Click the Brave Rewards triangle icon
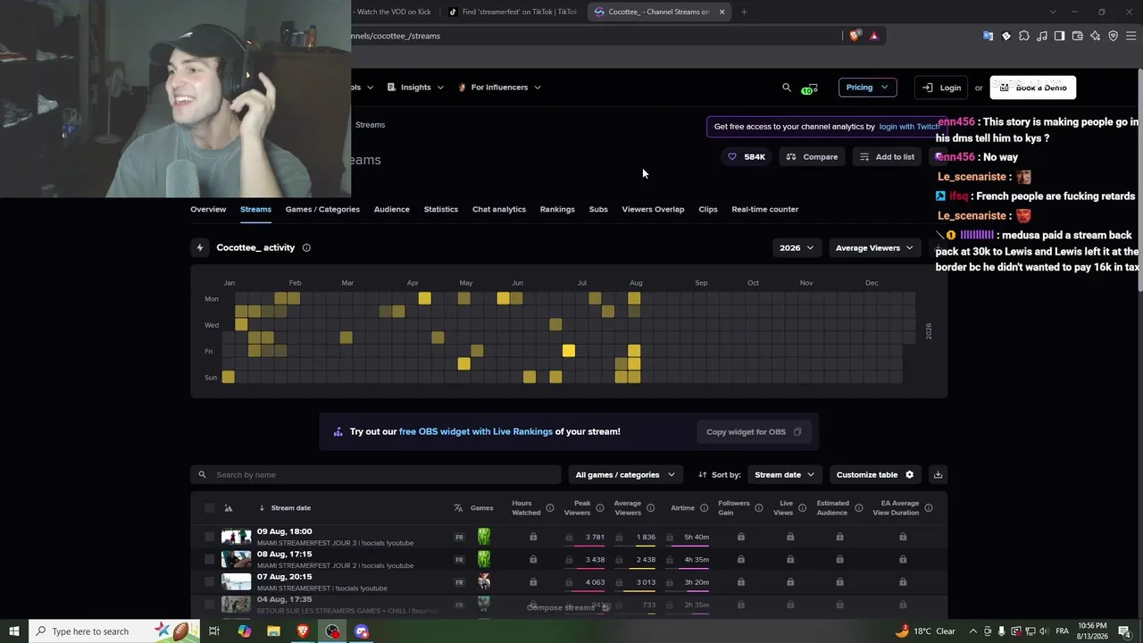1143x643 pixels. point(874,36)
